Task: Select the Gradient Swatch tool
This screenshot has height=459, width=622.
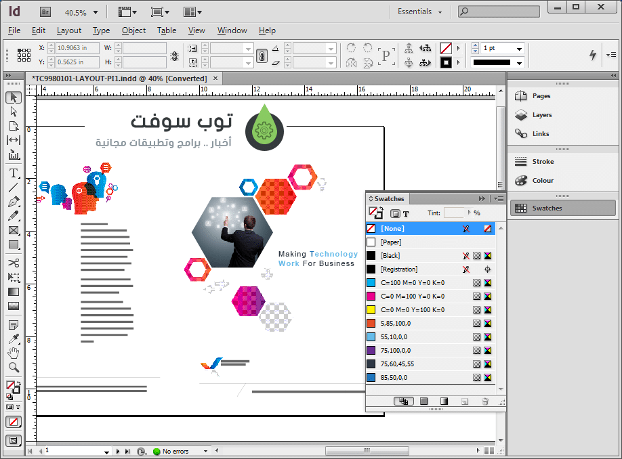Action: (x=14, y=292)
